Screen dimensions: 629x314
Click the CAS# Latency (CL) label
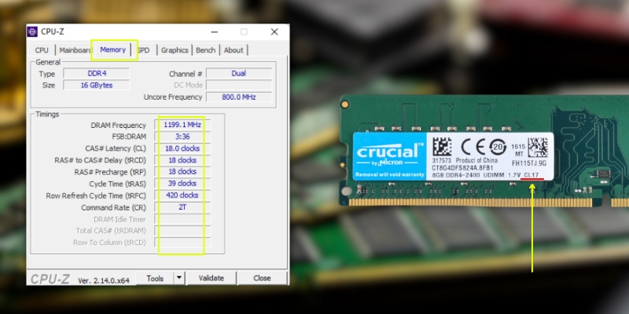point(116,148)
